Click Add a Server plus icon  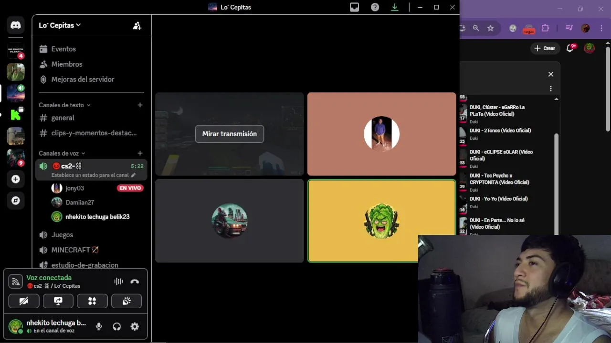click(16, 179)
